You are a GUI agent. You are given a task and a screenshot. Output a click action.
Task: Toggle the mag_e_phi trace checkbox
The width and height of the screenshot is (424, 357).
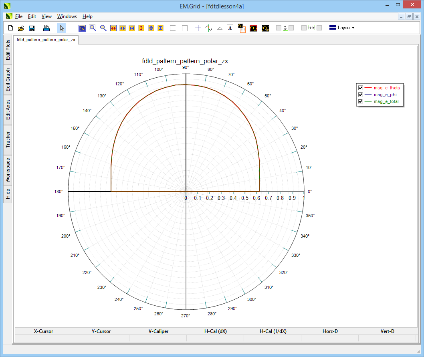point(360,95)
